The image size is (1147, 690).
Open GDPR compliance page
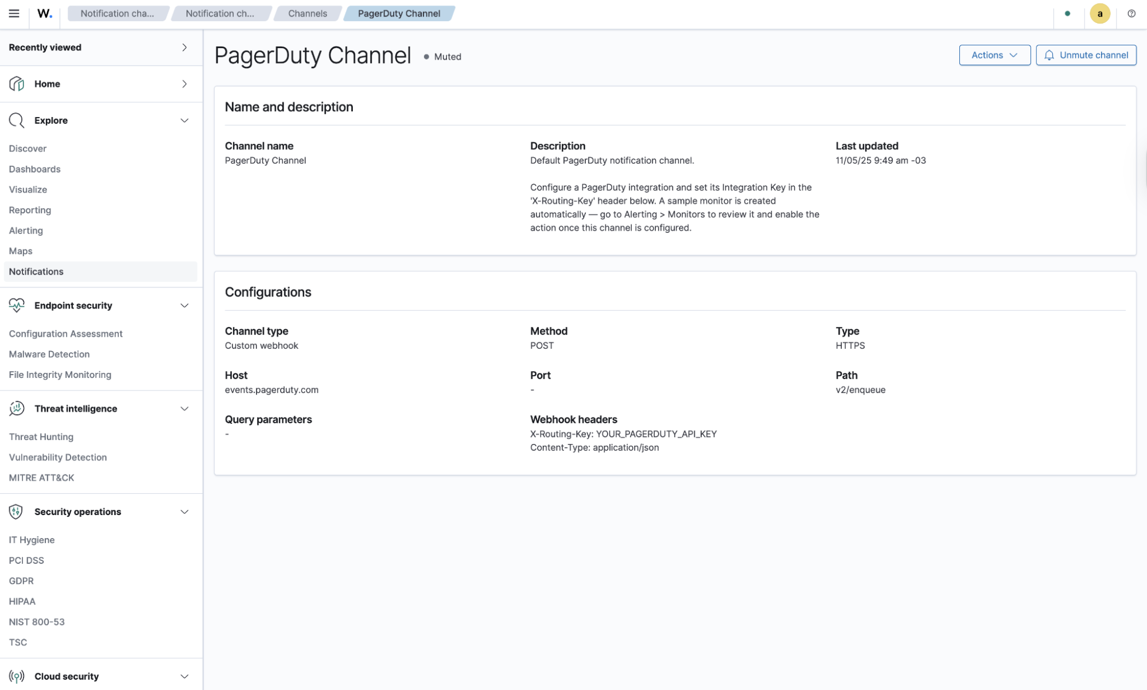click(21, 581)
